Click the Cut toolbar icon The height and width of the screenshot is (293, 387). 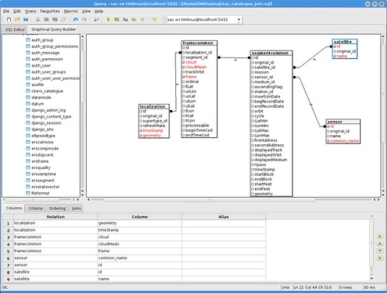pos(38,19)
